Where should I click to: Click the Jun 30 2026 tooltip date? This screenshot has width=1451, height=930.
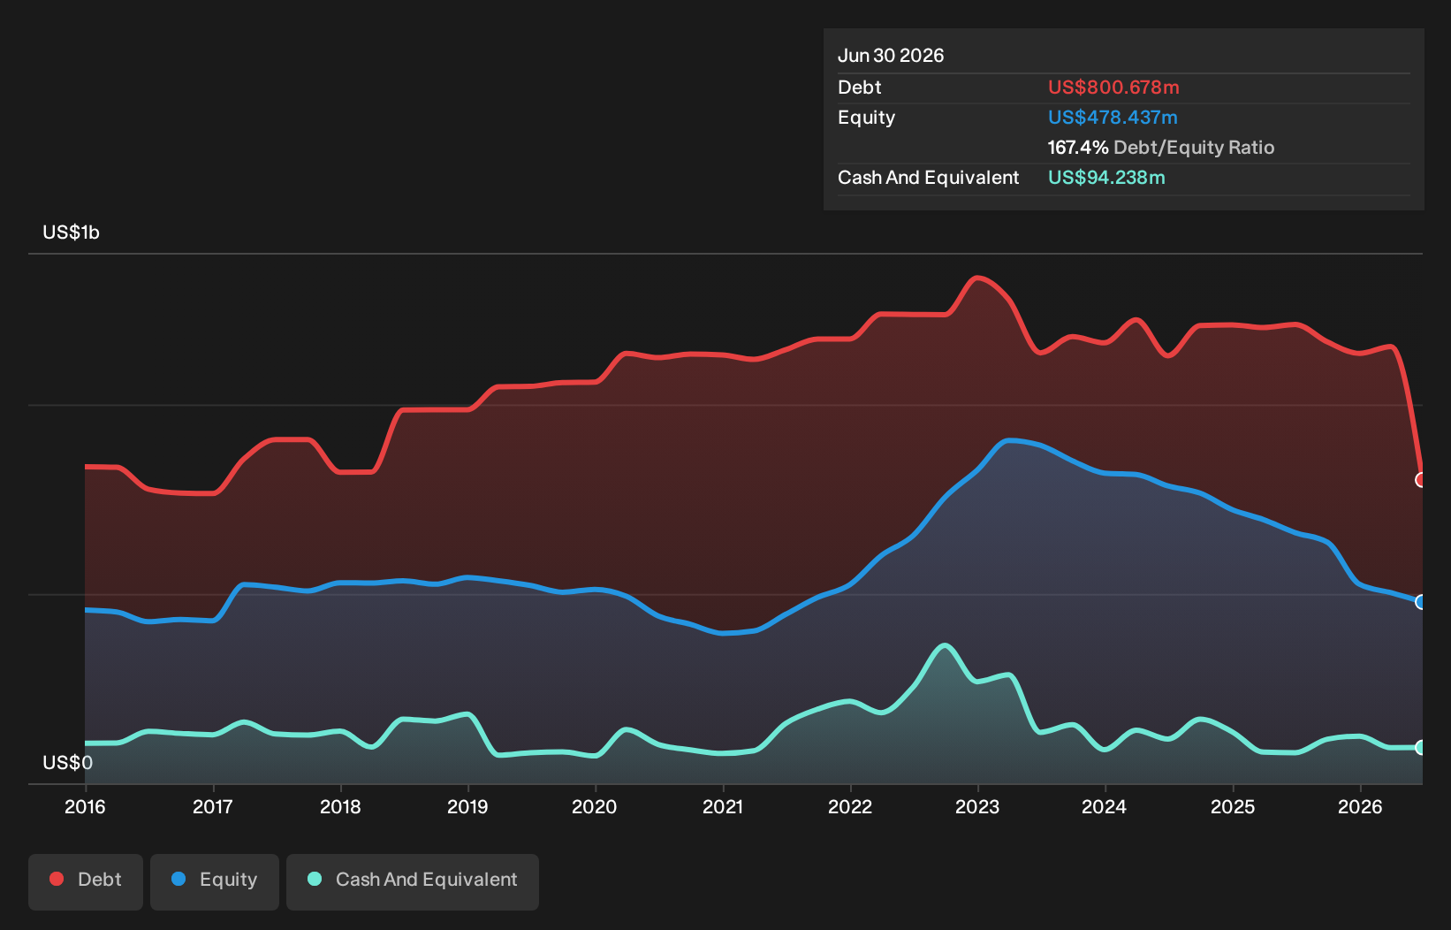(891, 56)
